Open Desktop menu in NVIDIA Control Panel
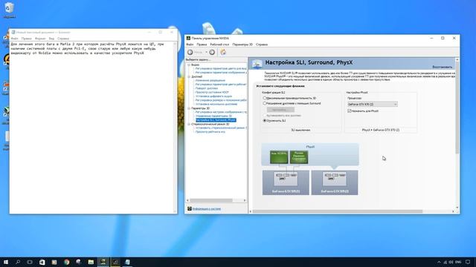Image resolution: width=476 pixels, height=267 pixels. [x=219, y=44]
